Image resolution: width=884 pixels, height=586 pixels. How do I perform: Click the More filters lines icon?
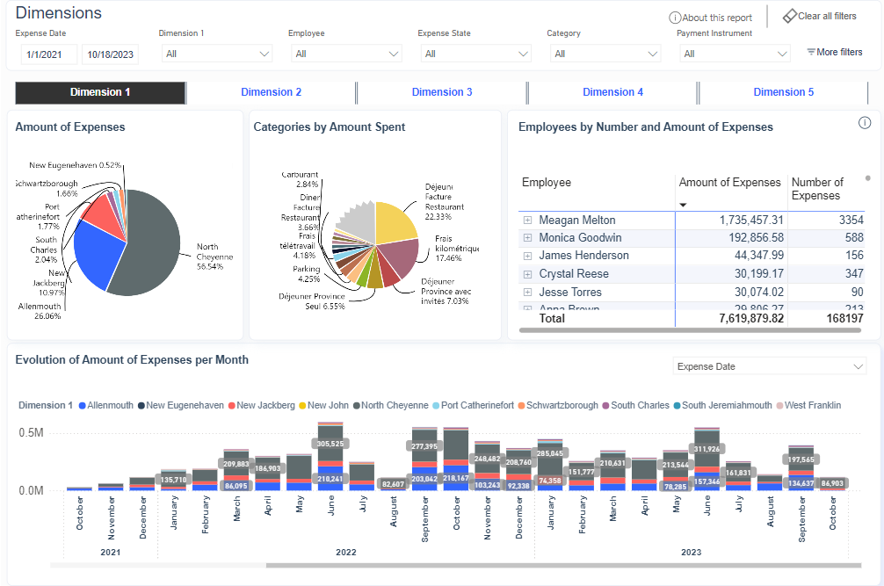coord(811,53)
